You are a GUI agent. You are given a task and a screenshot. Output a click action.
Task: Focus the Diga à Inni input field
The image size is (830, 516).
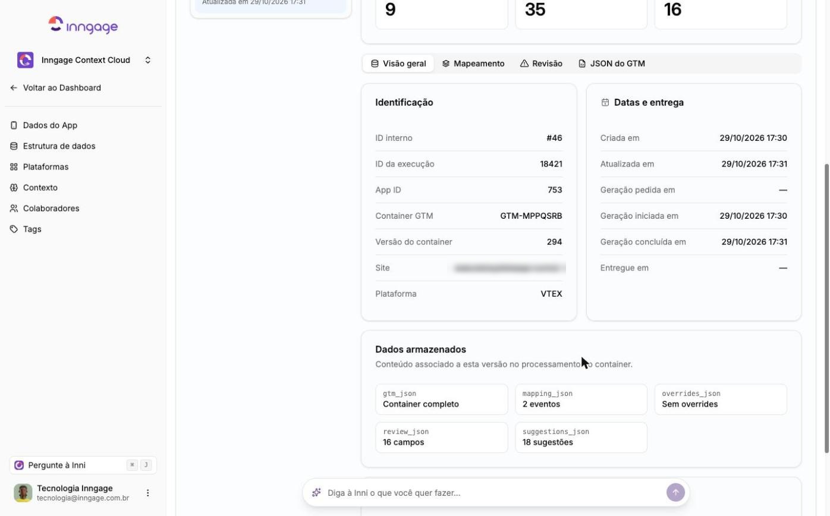(493, 493)
